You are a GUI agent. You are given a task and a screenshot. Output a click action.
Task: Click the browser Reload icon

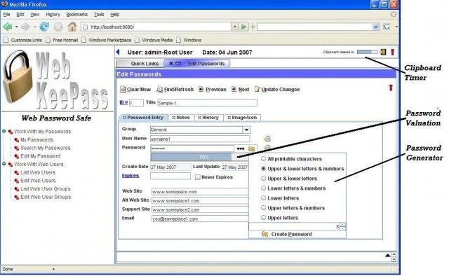44,27
